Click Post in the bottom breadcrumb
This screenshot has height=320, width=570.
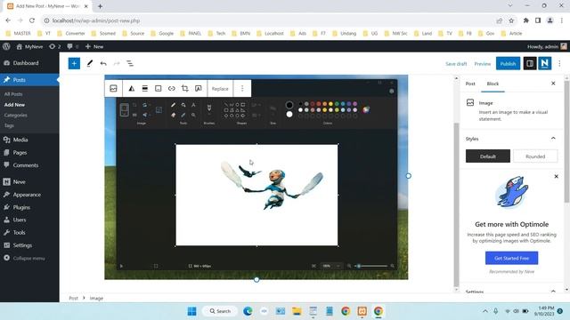pyautogui.click(x=73, y=298)
